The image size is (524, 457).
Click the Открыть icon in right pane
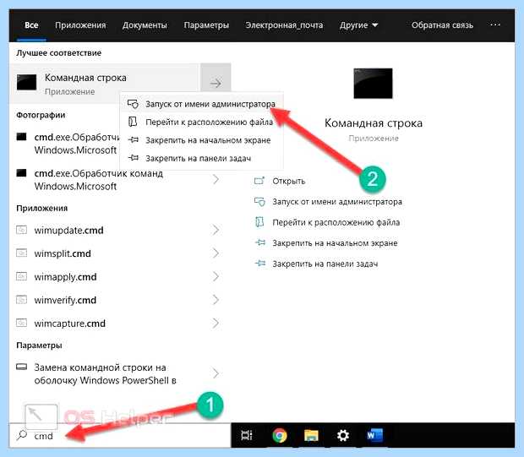pos(259,181)
